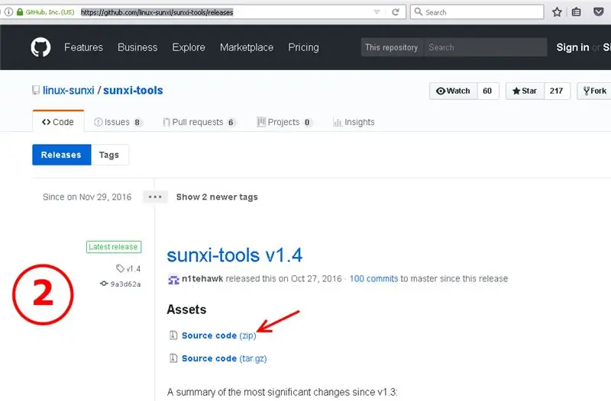Select the URL text in the address bar
The width and height of the screenshot is (611, 401).
(x=157, y=12)
